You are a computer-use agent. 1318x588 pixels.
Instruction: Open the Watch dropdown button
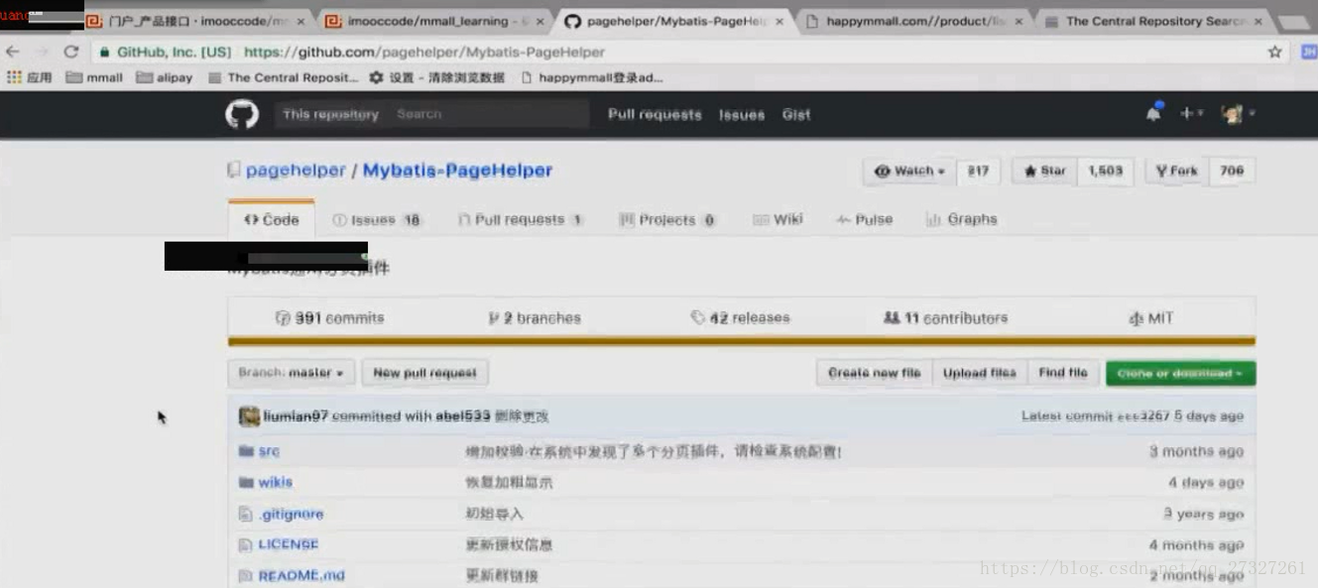pyautogui.click(x=910, y=171)
